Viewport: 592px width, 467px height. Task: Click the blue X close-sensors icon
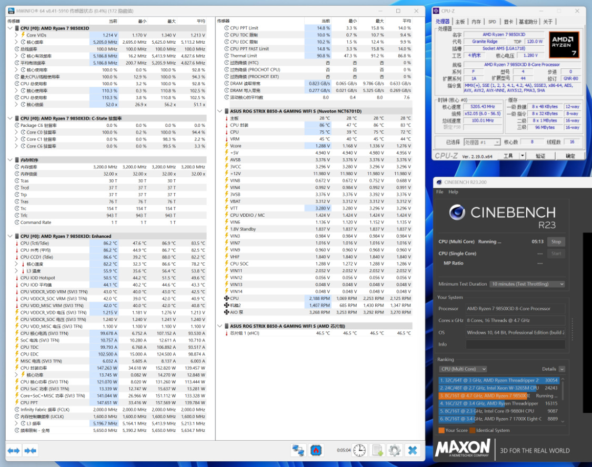click(413, 450)
